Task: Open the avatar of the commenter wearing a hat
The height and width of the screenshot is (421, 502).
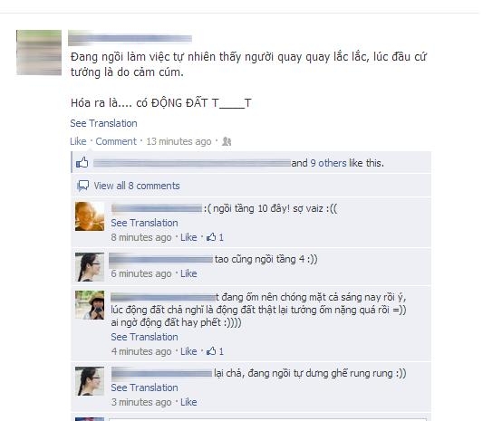Action: [x=90, y=305]
